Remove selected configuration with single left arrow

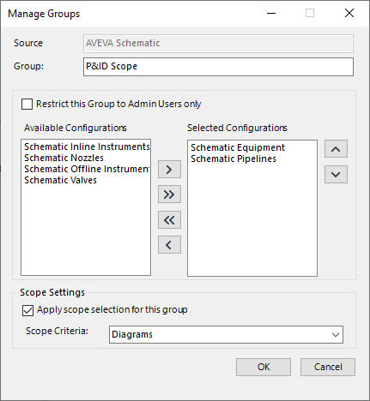point(169,245)
